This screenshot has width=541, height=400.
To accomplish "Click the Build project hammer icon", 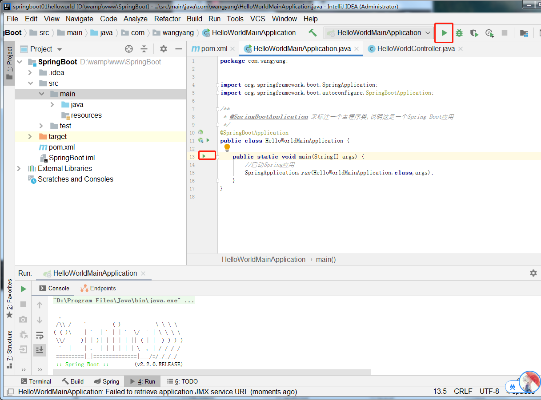I will 313,33.
